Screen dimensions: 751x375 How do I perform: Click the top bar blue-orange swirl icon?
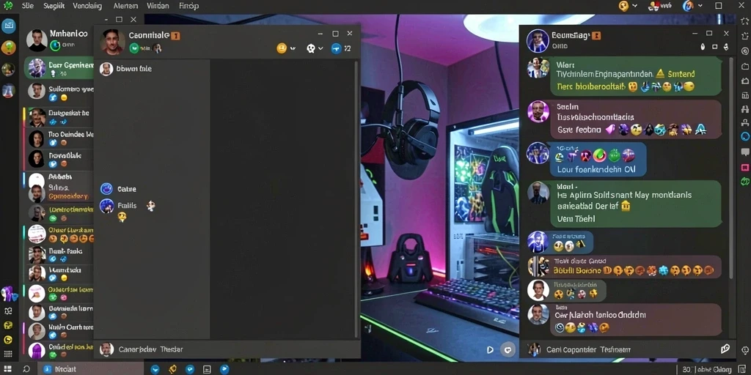[688, 6]
